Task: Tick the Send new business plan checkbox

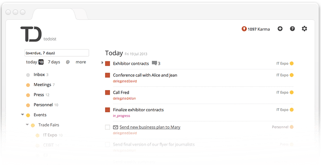Action: pyautogui.click(x=107, y=127)
